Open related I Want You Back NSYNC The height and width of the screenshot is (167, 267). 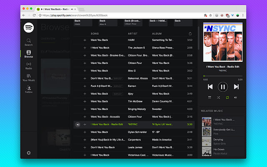[x=223, y=121]
